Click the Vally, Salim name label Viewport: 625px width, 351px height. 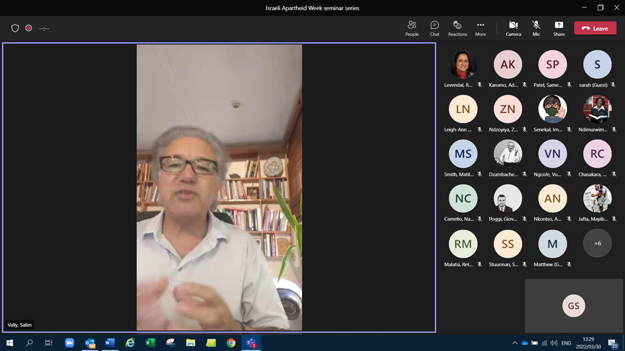(20, 325)
